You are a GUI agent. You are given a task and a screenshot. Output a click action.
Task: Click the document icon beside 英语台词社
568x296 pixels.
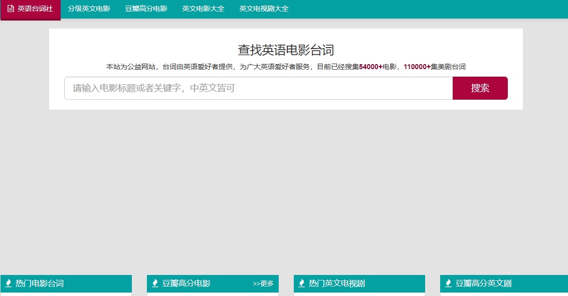click(x=11, y=9)
